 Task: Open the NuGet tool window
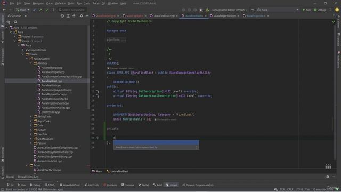(143, 185)
